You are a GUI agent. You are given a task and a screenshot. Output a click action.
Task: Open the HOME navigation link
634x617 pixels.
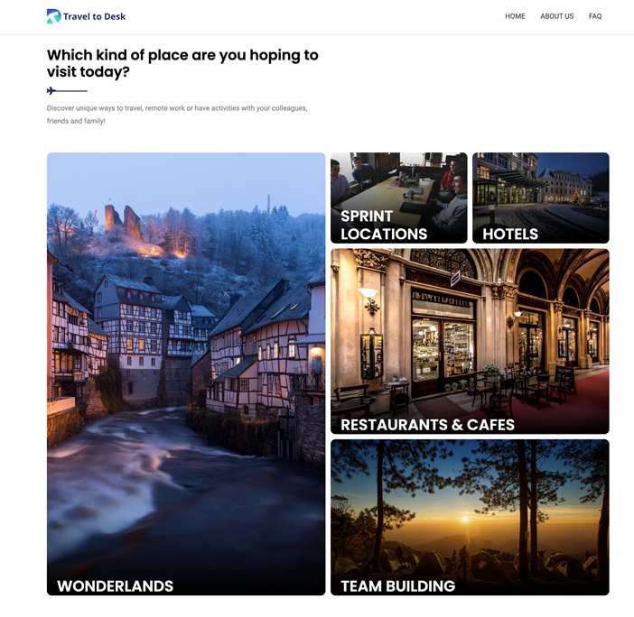pos(515,16)
